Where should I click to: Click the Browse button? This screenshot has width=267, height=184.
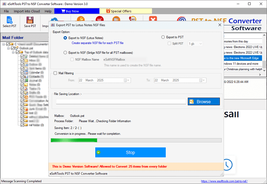pos(204,102)
